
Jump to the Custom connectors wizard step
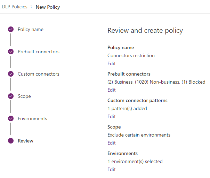(x=39, y=74)
